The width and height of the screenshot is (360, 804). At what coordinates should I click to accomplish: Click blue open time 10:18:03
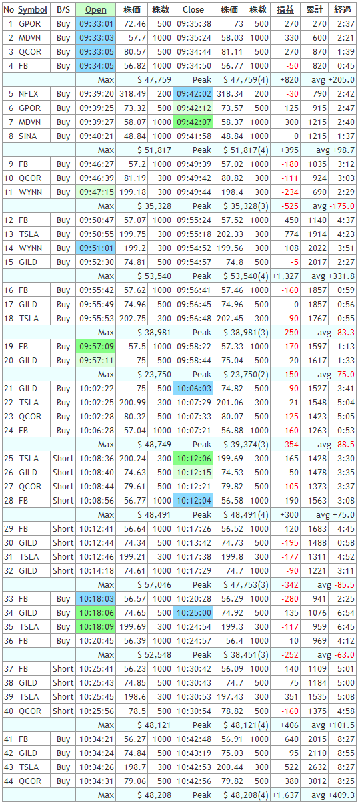[x=96, y=599]
